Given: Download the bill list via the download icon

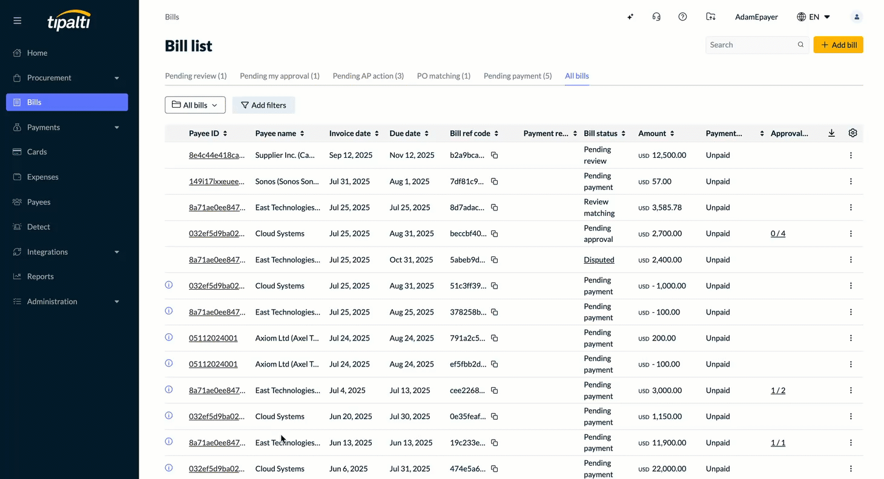Looking at the screenshot, I should click(x=831, y=133).
